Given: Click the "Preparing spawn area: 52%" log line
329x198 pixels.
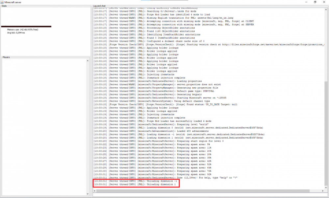Looking at the screenshot, I should (x=152, y=165).
